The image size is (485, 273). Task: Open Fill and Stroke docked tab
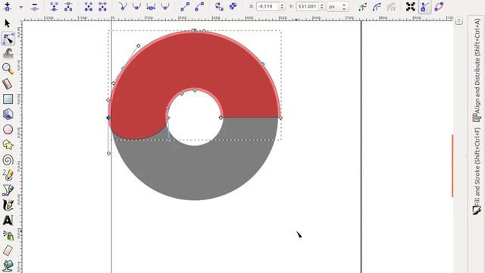tap(477, 171)
